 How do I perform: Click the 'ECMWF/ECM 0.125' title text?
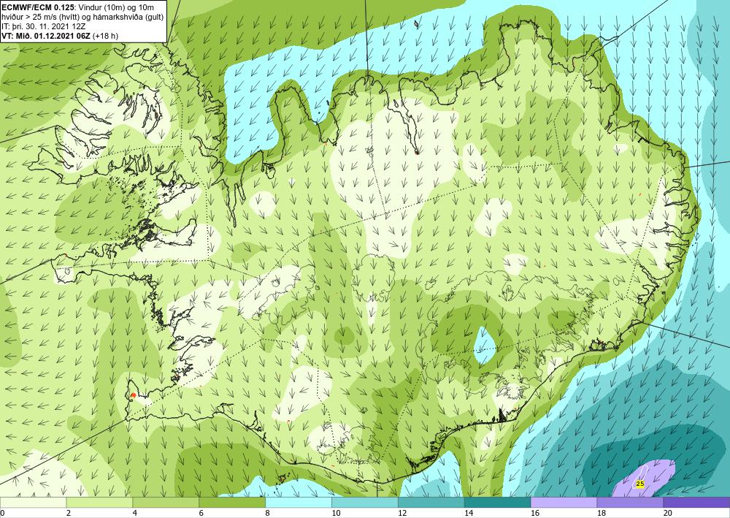click(x=38, y=7)
